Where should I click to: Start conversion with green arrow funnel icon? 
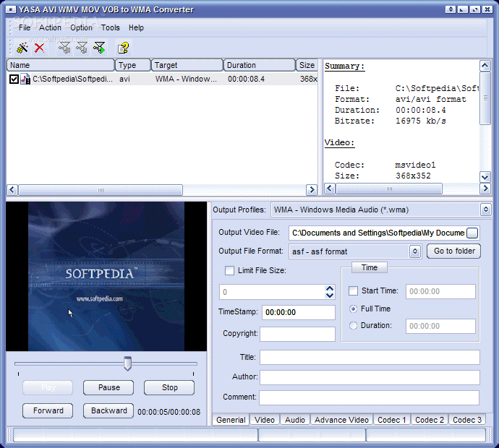99,48
